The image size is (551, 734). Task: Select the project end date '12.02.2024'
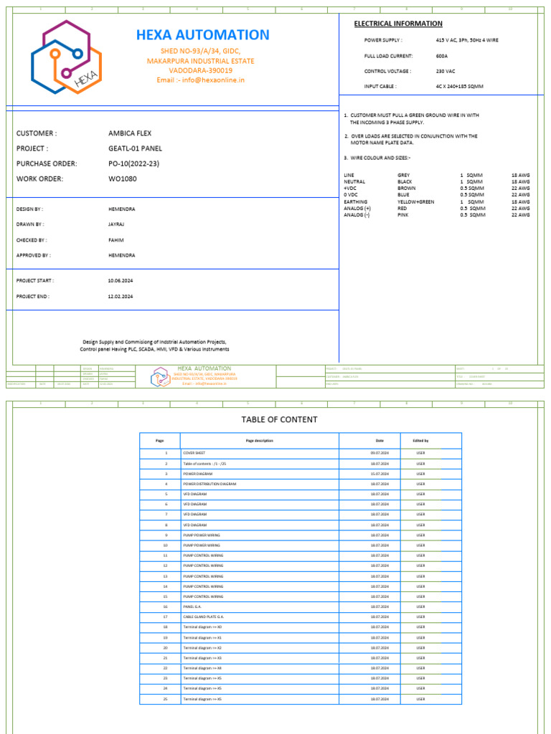(121, 297)
